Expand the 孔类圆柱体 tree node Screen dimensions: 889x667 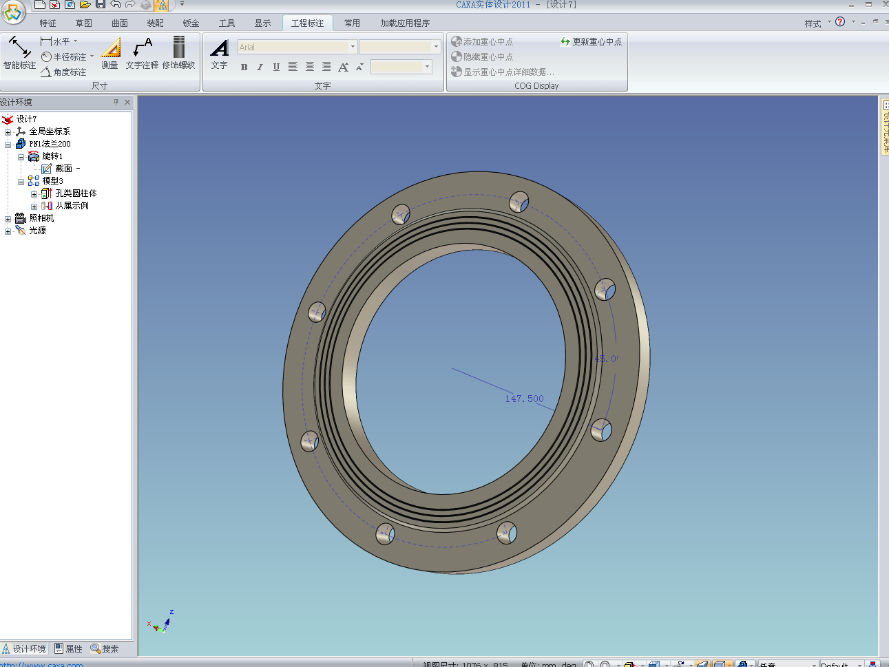pos(34,193)
